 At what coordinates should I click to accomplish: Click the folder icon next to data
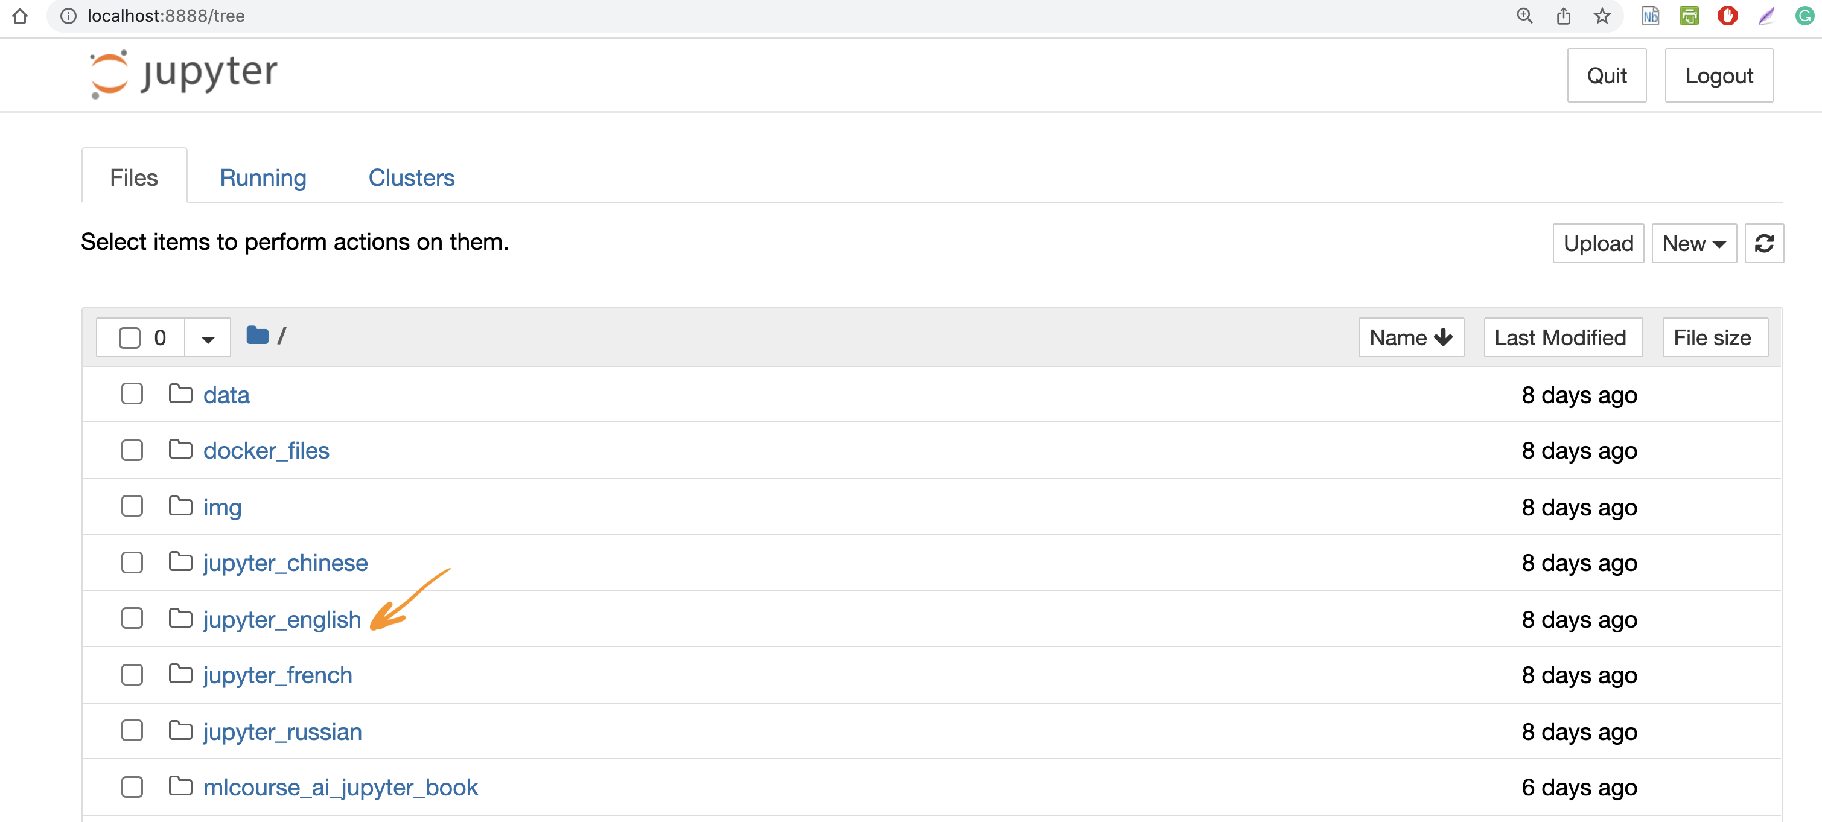pos(180,393)
